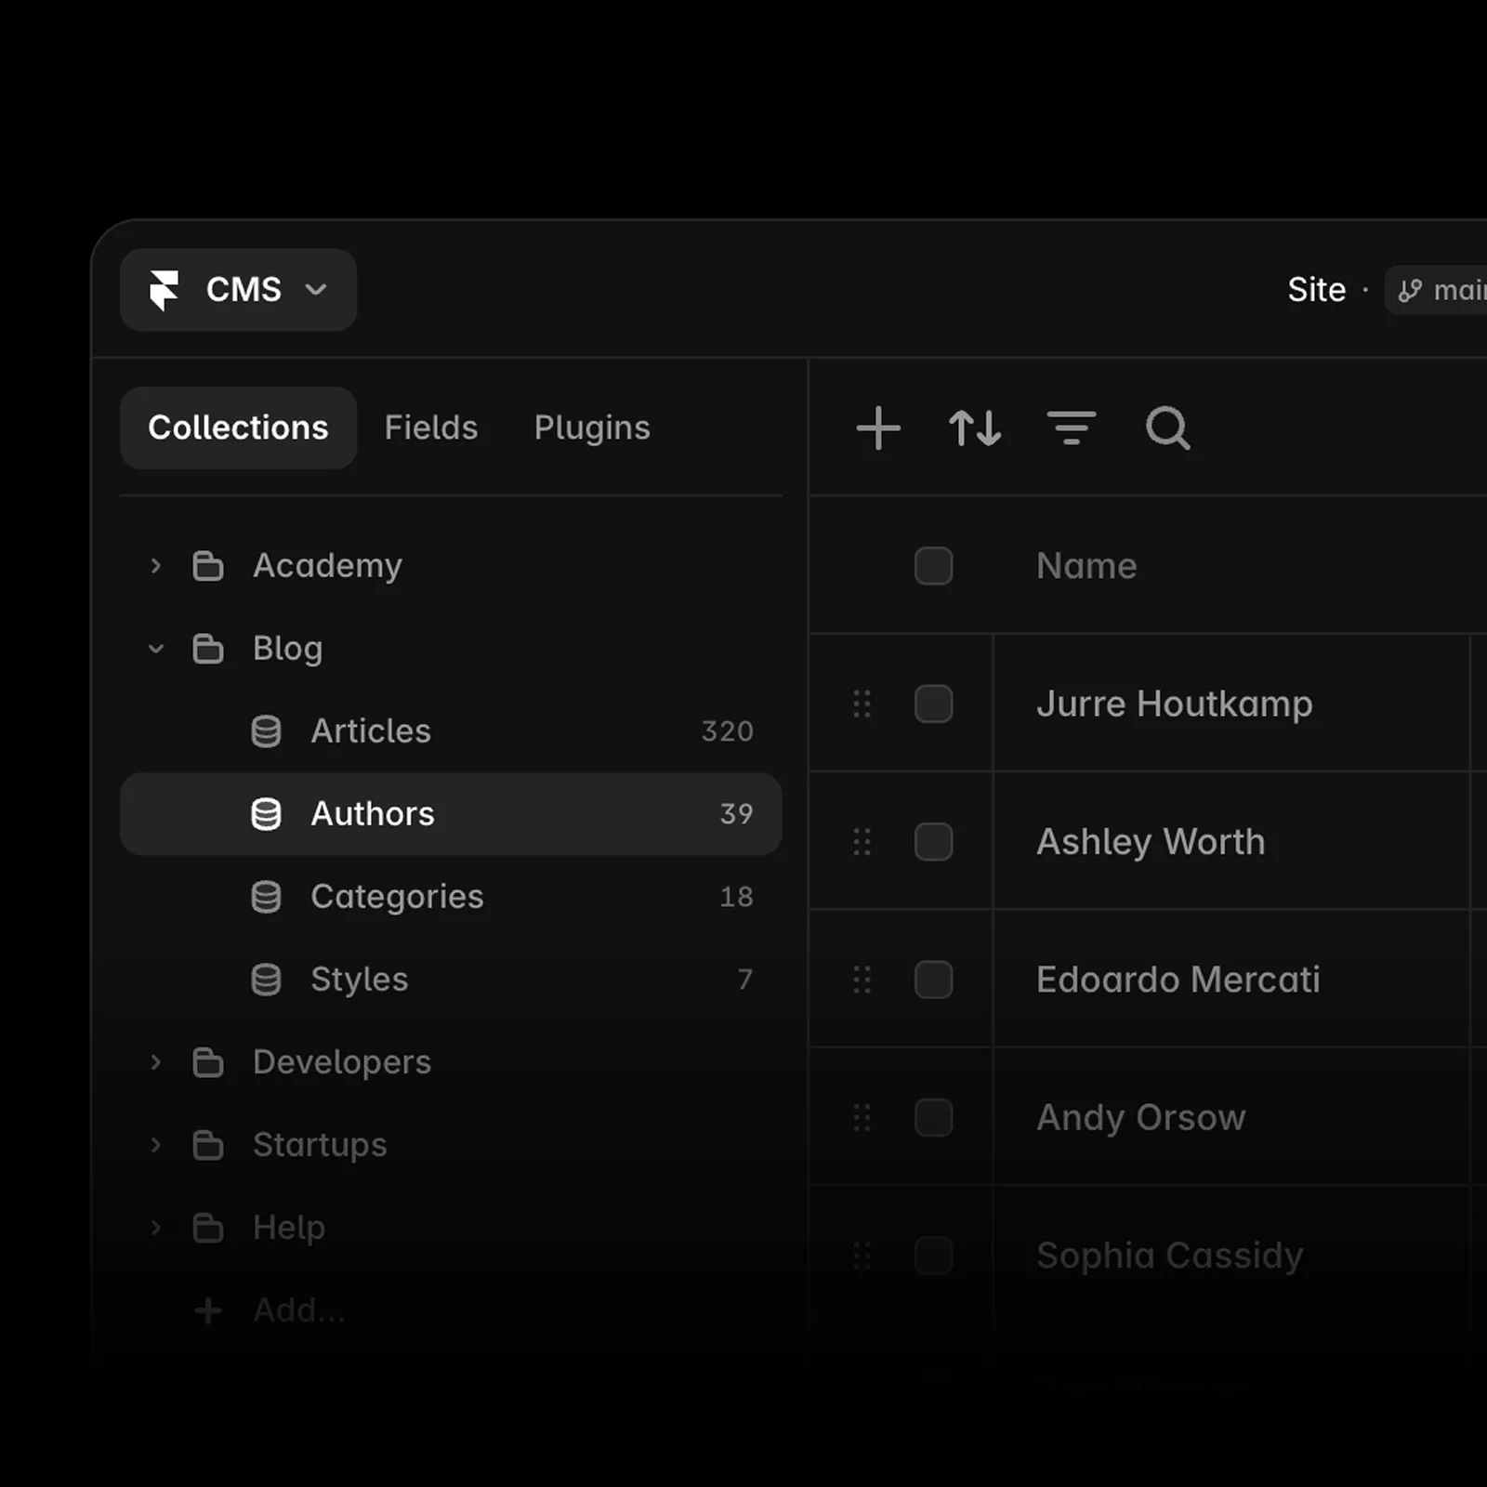Check the Andy Orsow row checkbox
This screenshot has height=1487, width=1487.
(x=933, y=1116)
